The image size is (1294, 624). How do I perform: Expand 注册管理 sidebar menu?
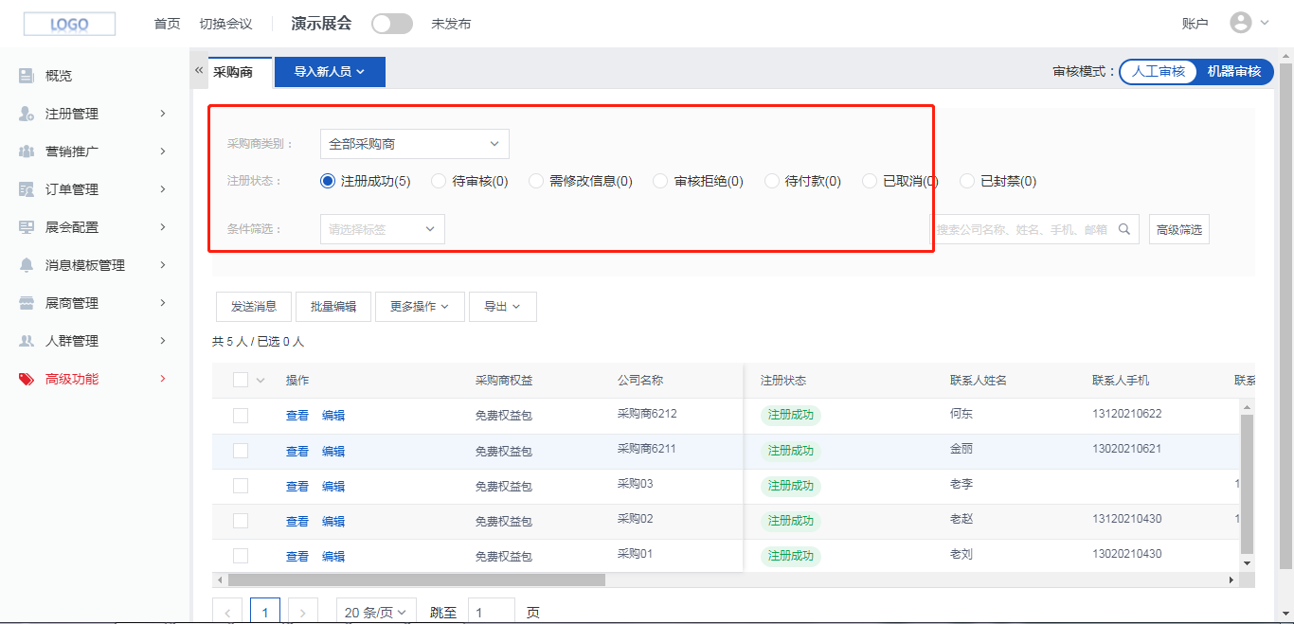click(x=163, y=114)
